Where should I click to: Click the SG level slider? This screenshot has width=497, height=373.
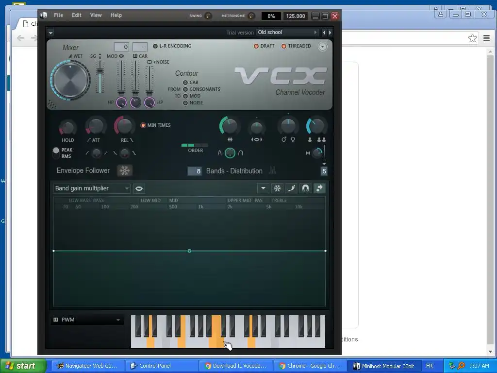[100, 71]
